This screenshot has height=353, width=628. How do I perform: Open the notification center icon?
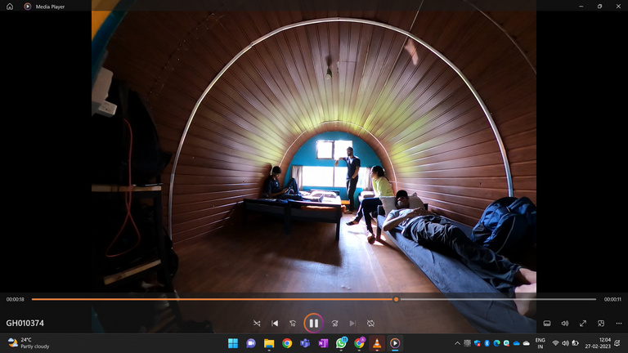pyautogui.click(x=617, y=343)
